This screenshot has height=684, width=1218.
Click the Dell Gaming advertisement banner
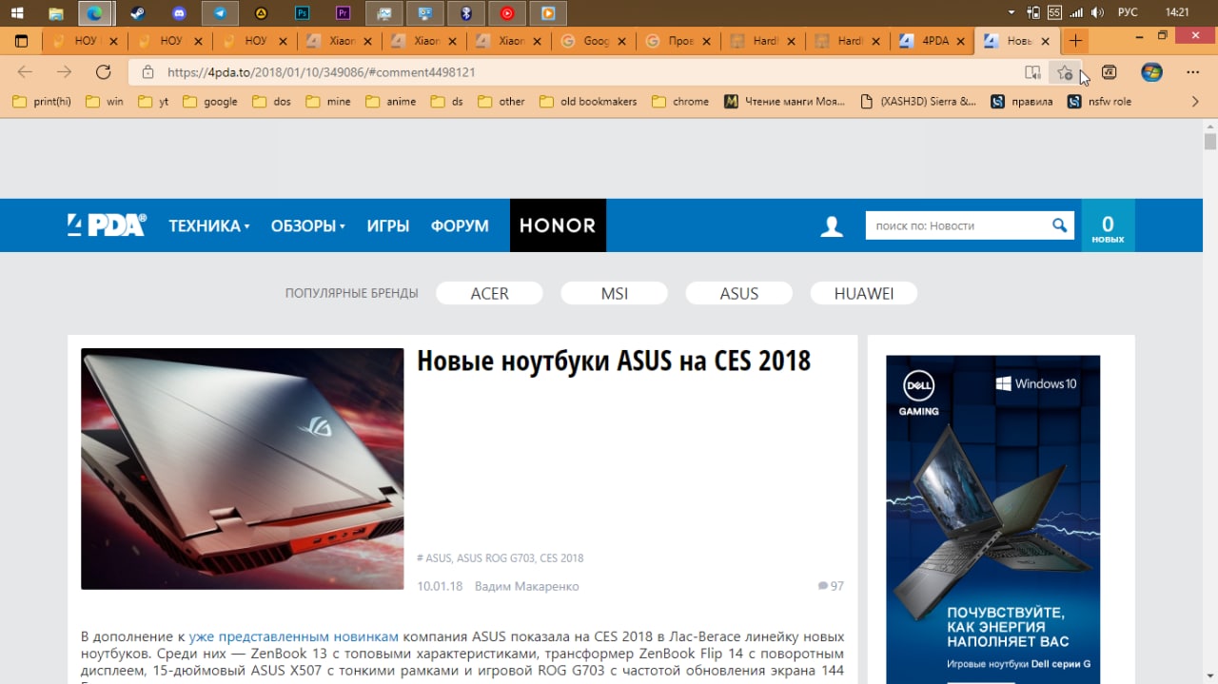pos(993,519)
